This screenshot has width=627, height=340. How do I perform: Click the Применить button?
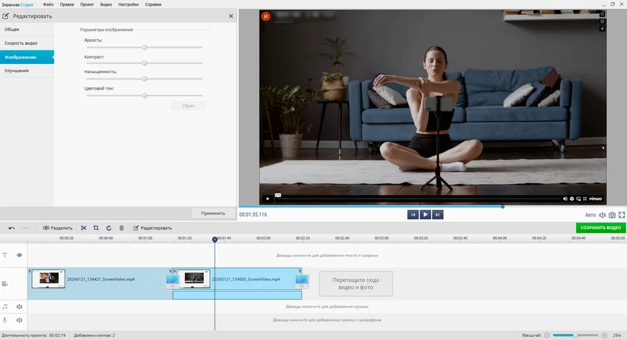(x=213, y=213)
